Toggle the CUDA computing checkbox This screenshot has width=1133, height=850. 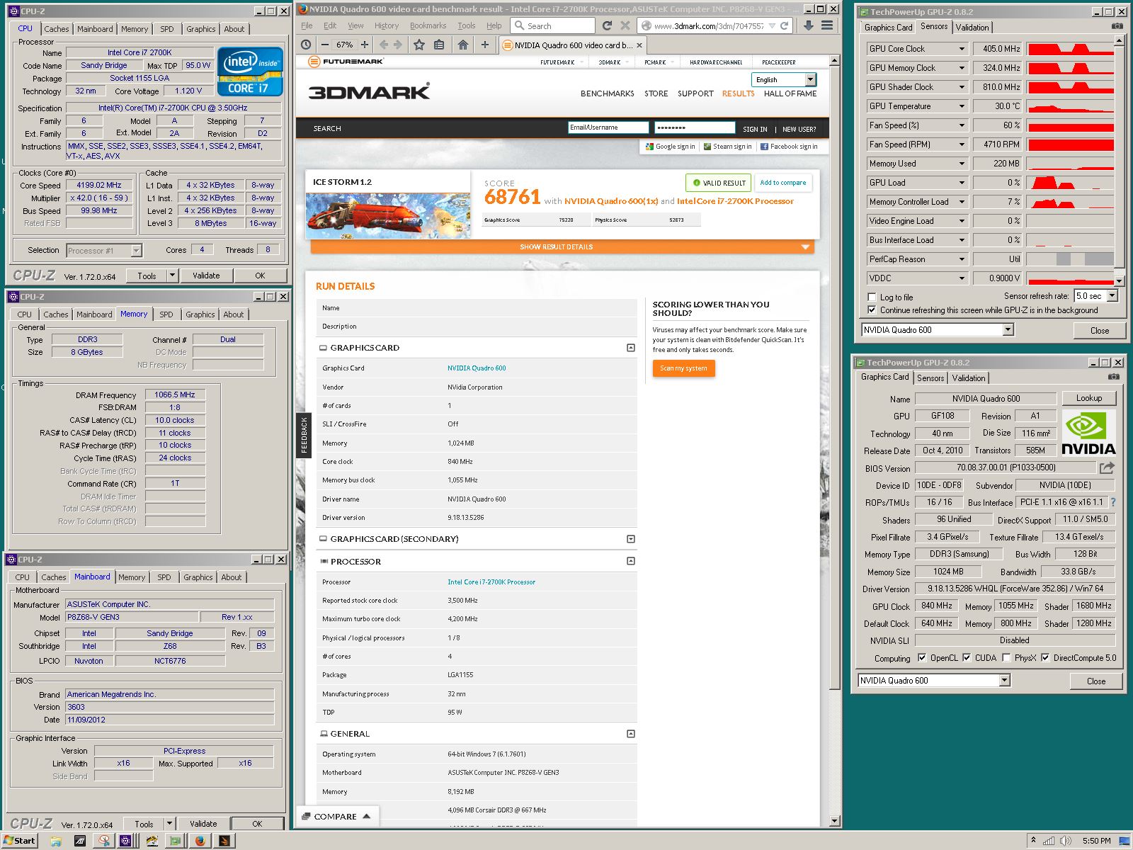[x=967, y=657]
